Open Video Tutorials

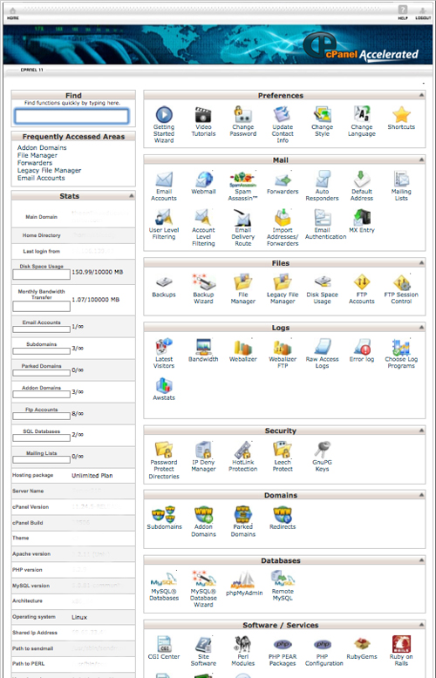click(203, 115)
